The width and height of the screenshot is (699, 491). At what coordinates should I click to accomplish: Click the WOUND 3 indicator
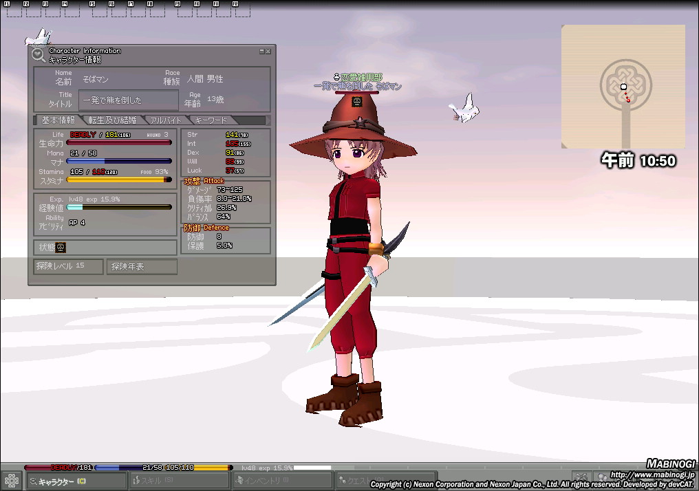(158, 135)
